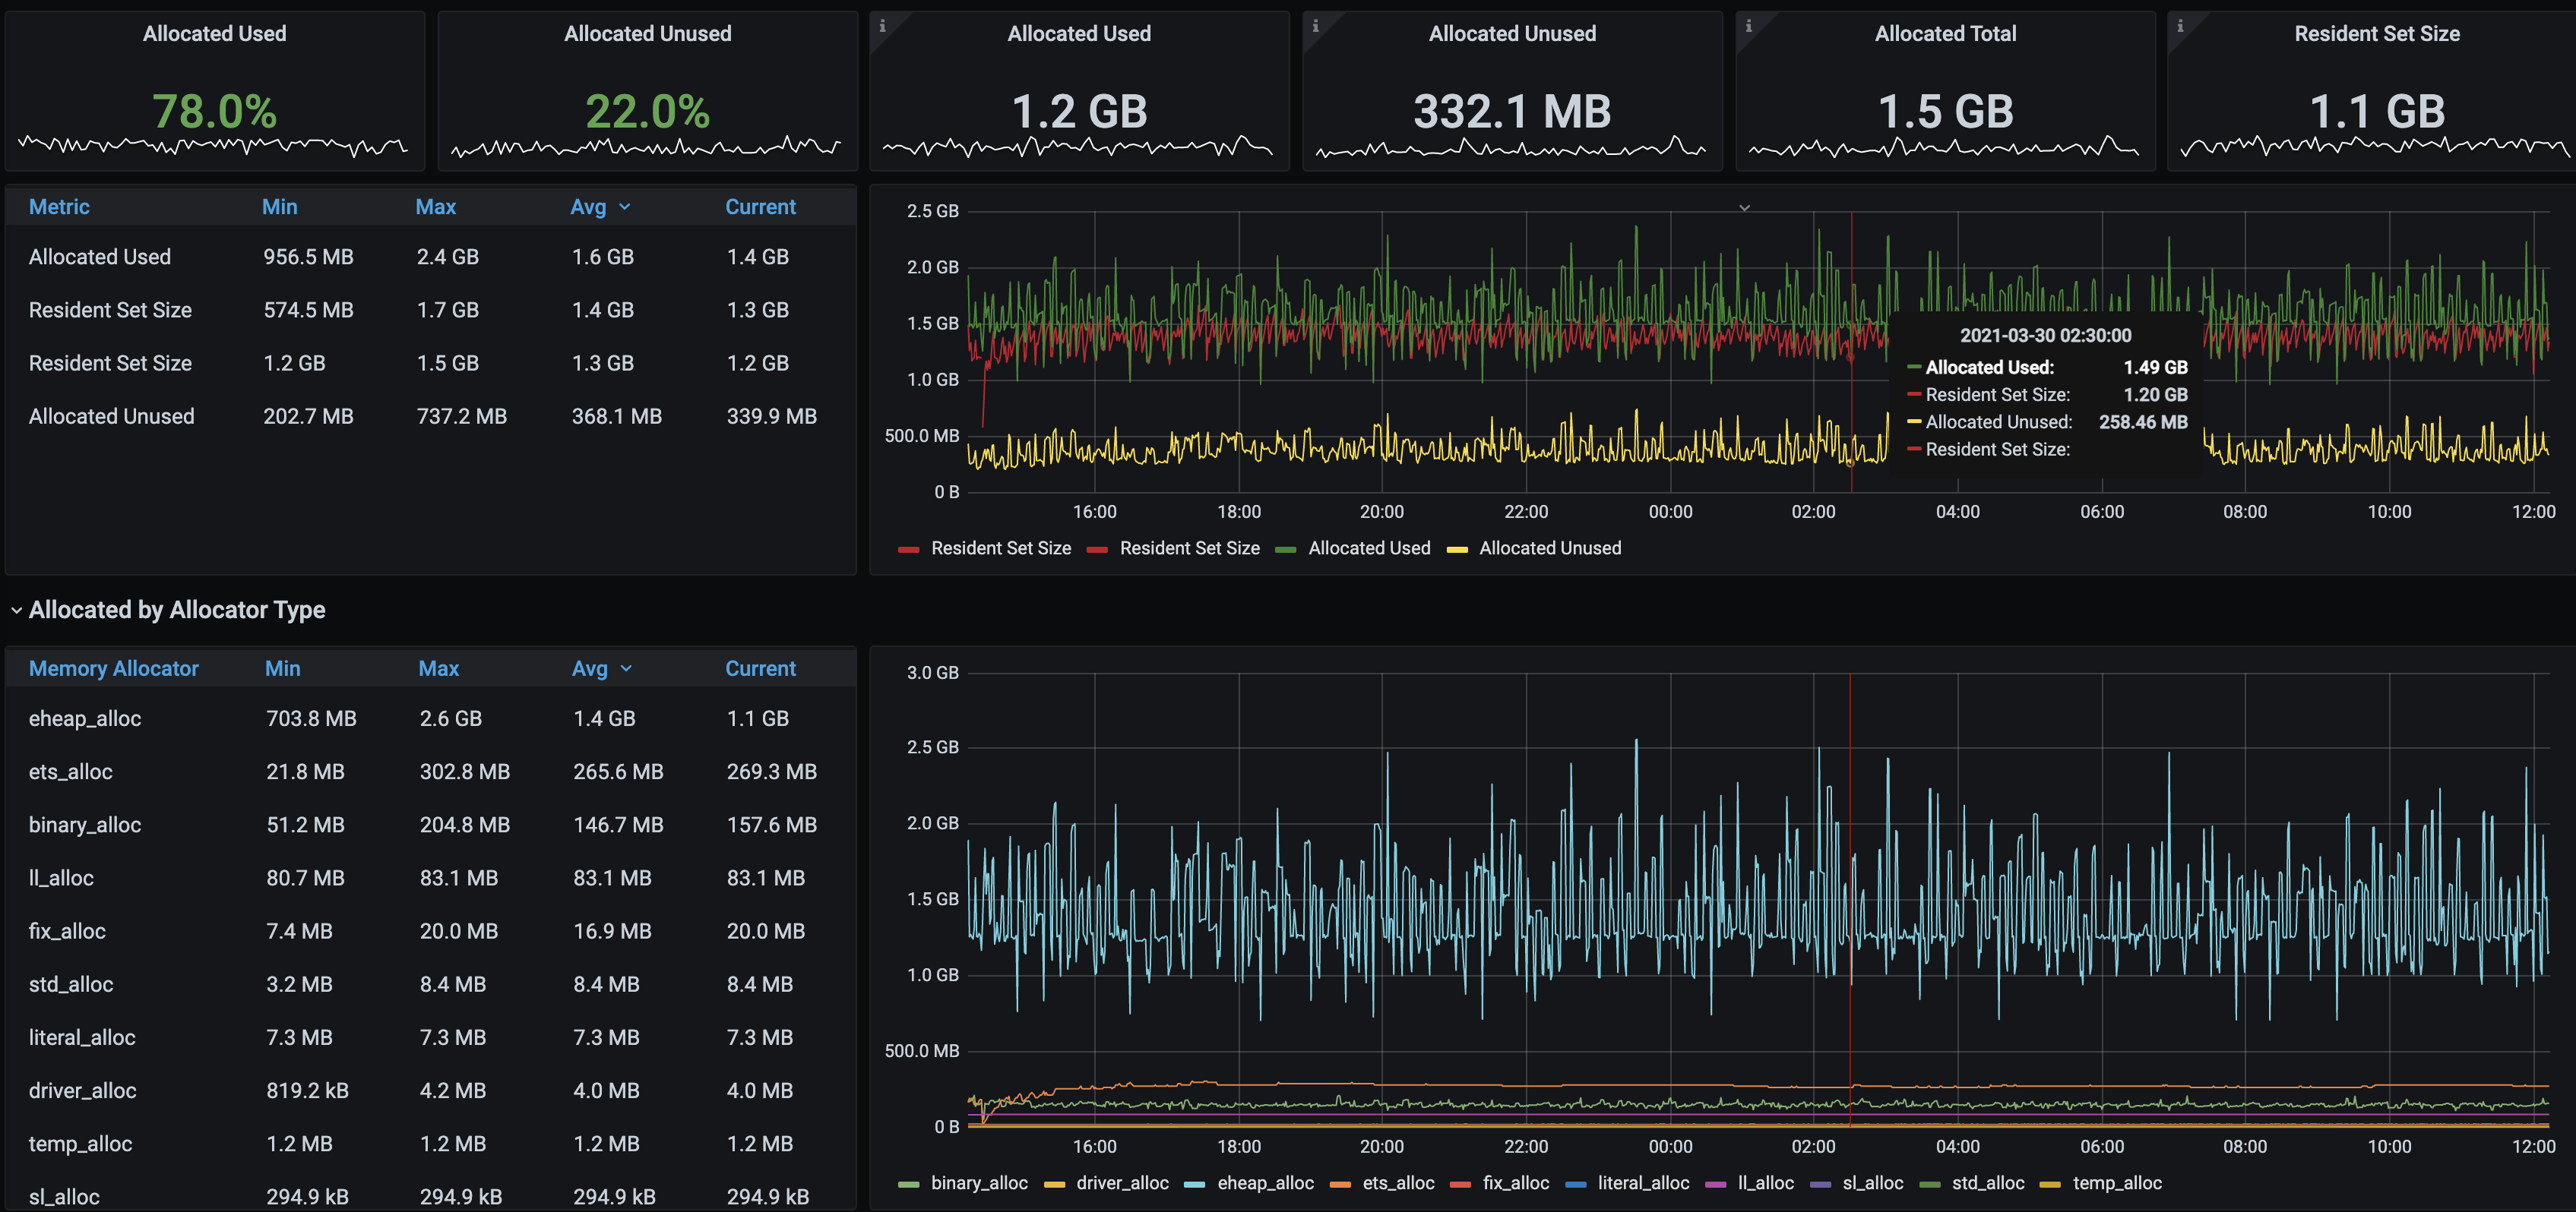Toggle eheap_alloc series in legend
The width and height of the screenshot is (2576, 1212).
pyautogui.click(x=1265, y=1183)
